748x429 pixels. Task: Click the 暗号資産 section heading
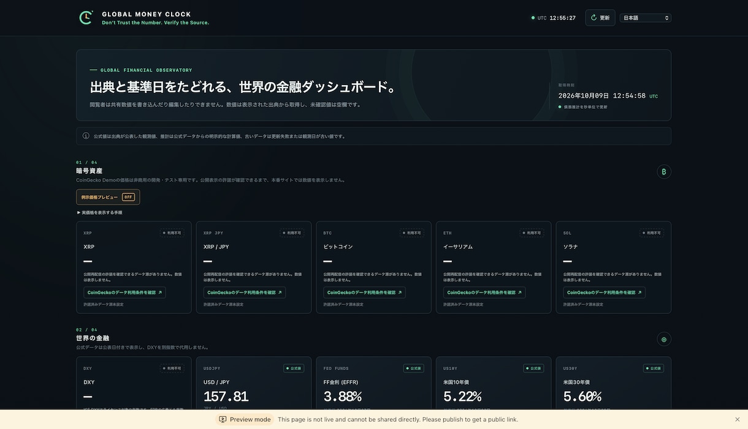90,171
